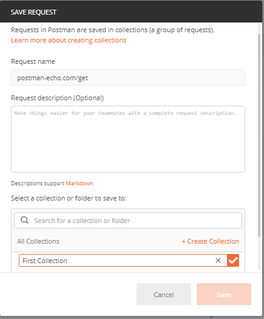Image resolution: width=264 pixels, height=319 pixels.
Task: Focus the Request description text area
Action: coord(128,139)
